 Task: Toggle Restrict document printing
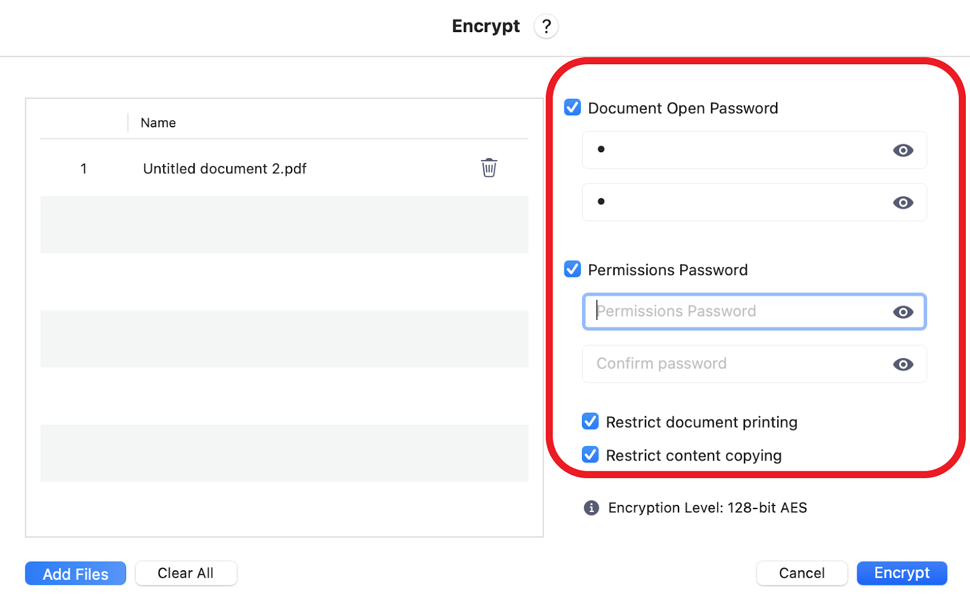click(590, 422)
